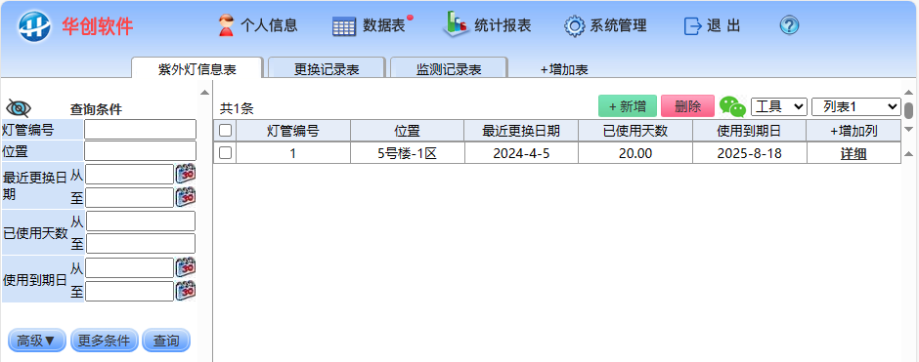Focus 最近更换日期 至 date input

tap(130, 198)
